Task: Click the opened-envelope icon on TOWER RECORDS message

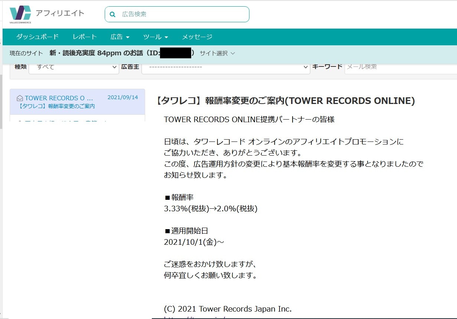Action: [20, 98]
